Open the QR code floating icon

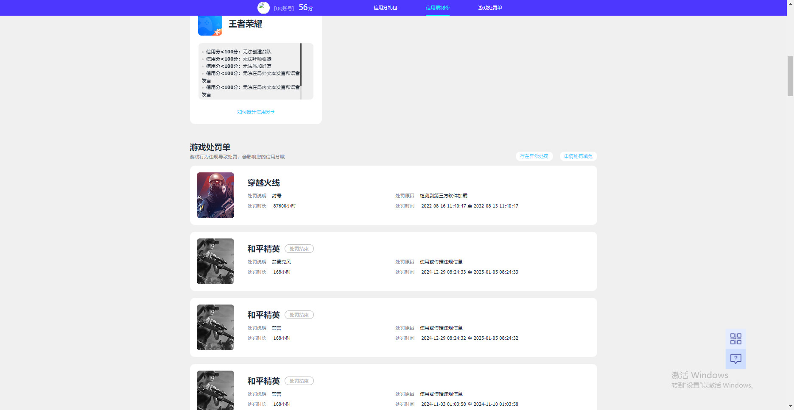[736, 339]
